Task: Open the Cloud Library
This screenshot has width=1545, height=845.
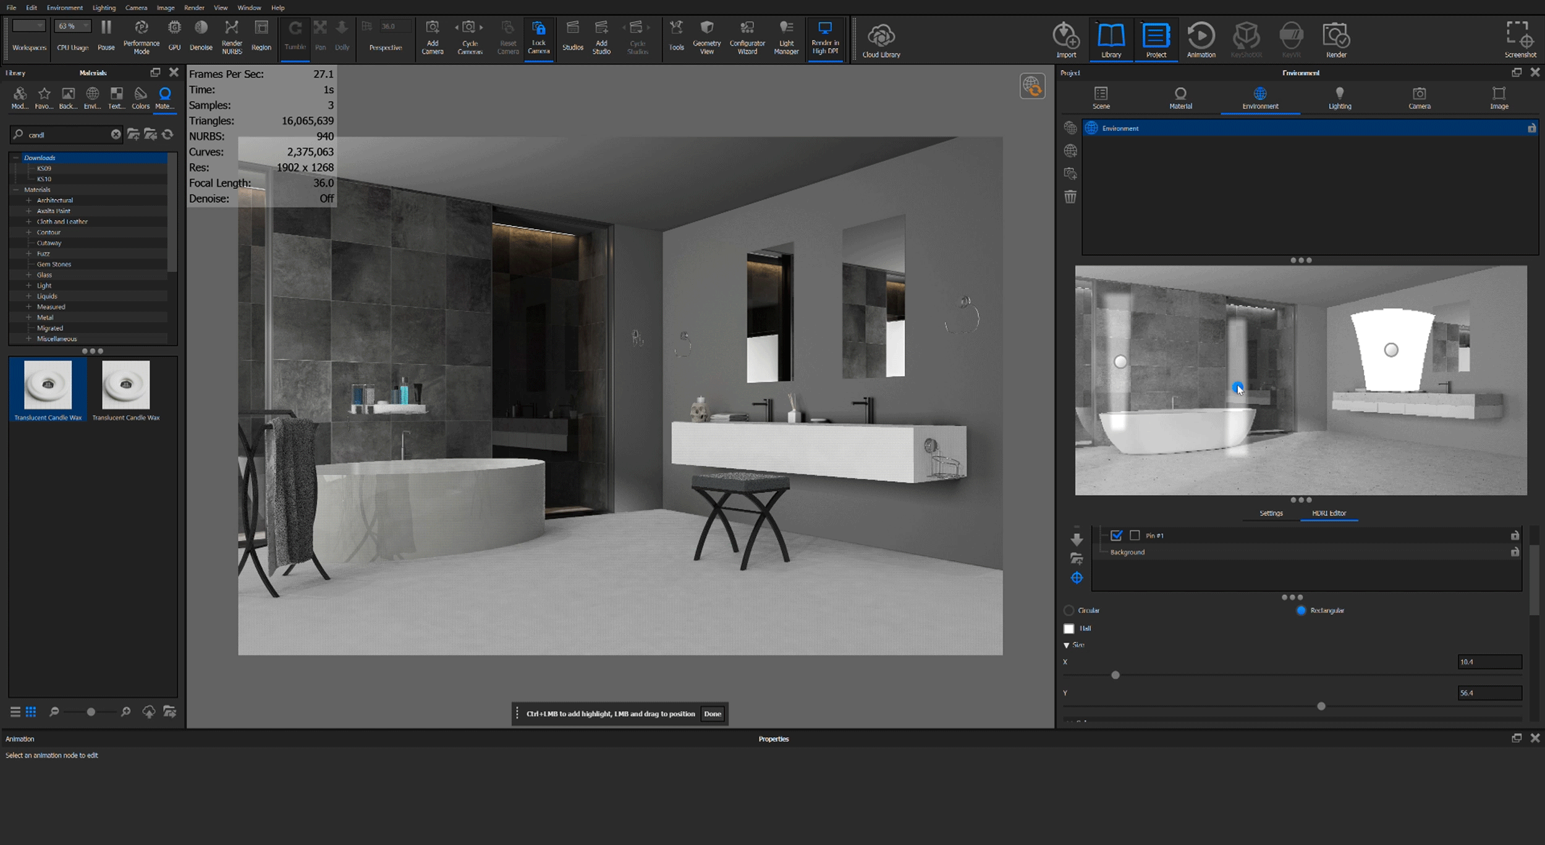Action: 881,40
